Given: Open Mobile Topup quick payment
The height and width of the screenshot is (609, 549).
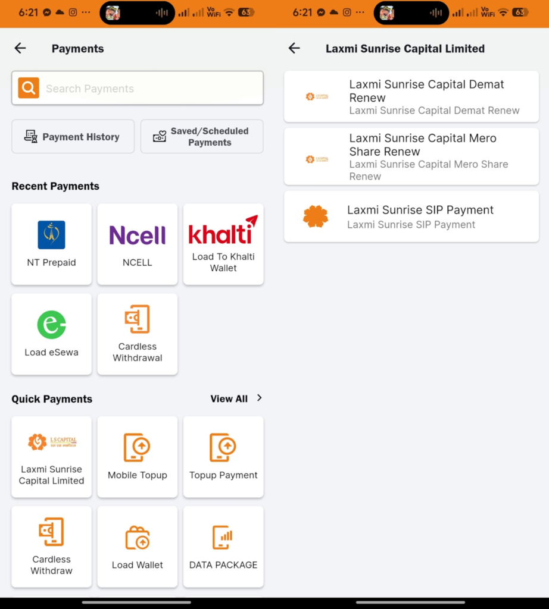Looking at the screenshot, I should tap(137, 457).
